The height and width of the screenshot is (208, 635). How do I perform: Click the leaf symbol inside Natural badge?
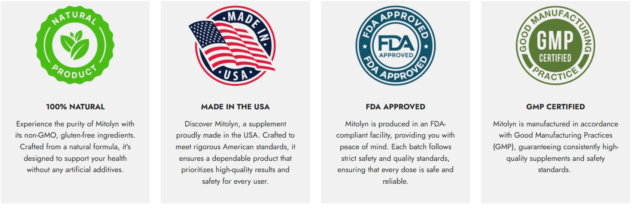click(75, 45)
